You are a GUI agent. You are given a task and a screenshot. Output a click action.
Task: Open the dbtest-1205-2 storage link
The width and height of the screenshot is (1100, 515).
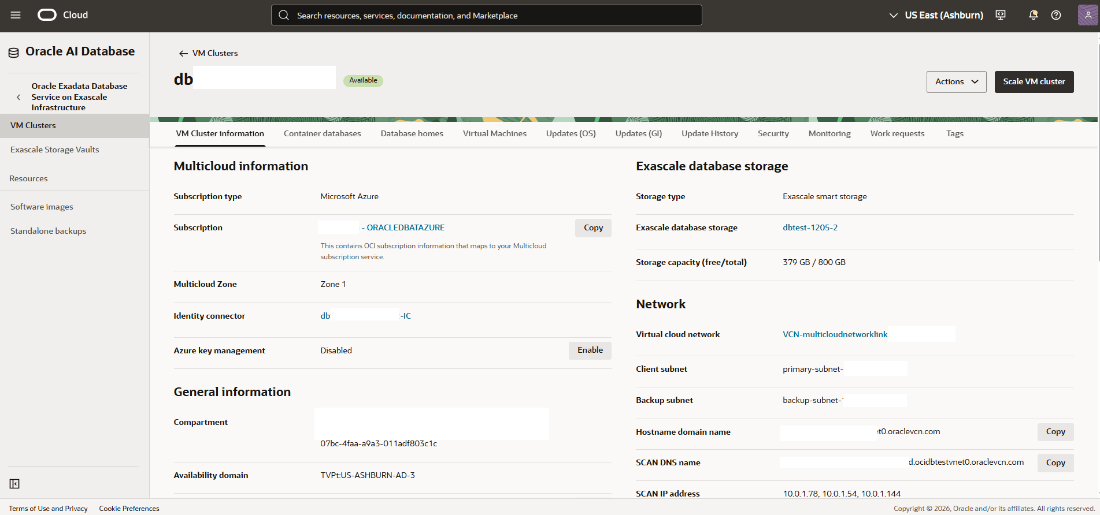coord(810,227)
